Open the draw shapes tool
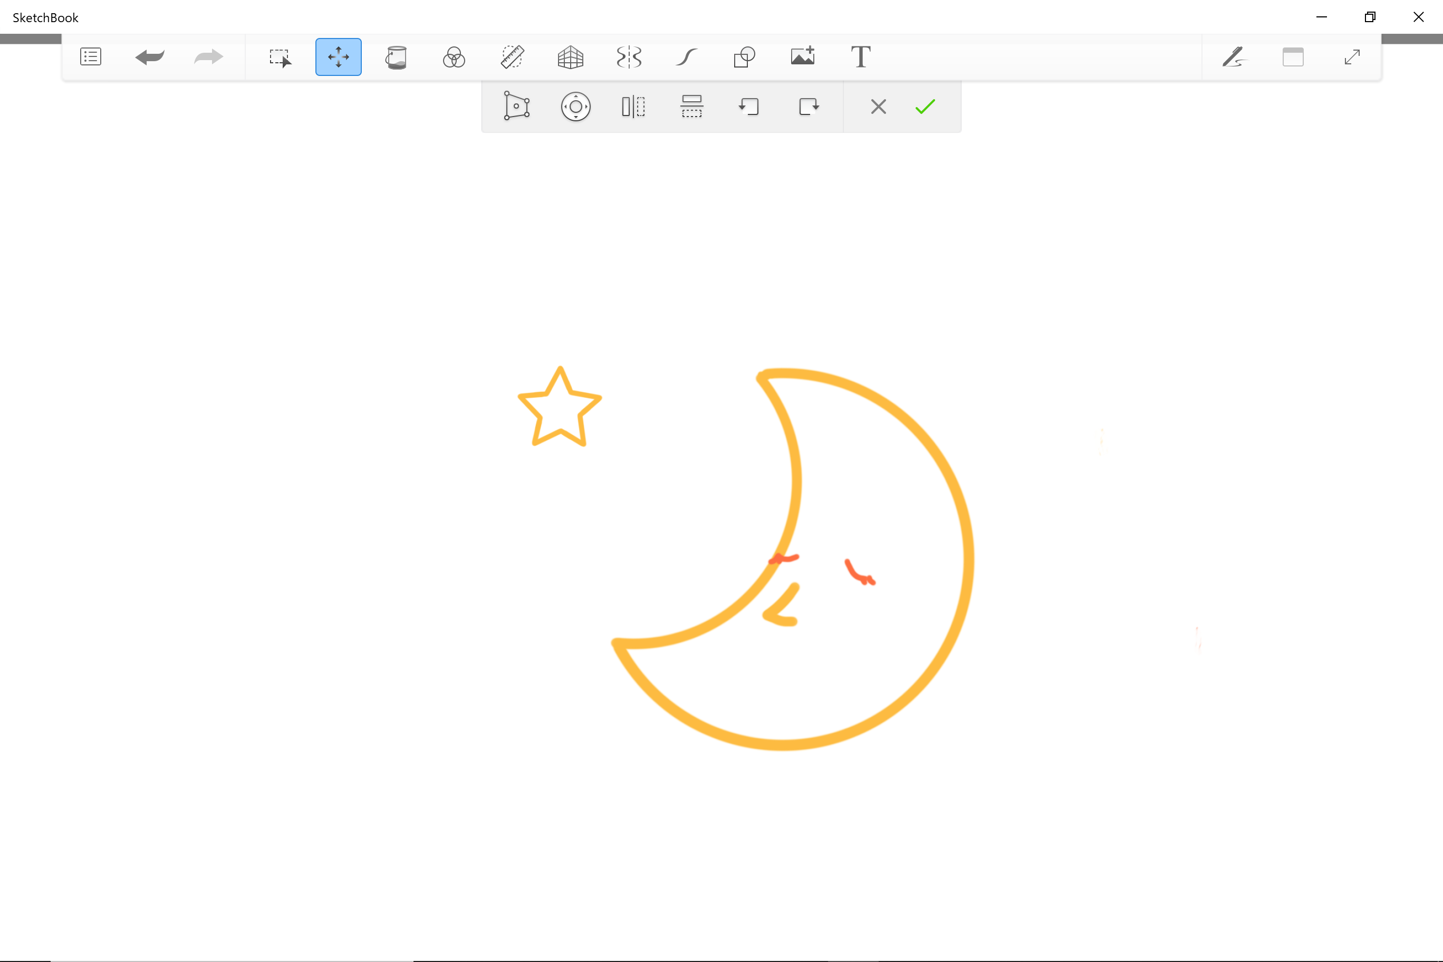 [x=745, y=57]
